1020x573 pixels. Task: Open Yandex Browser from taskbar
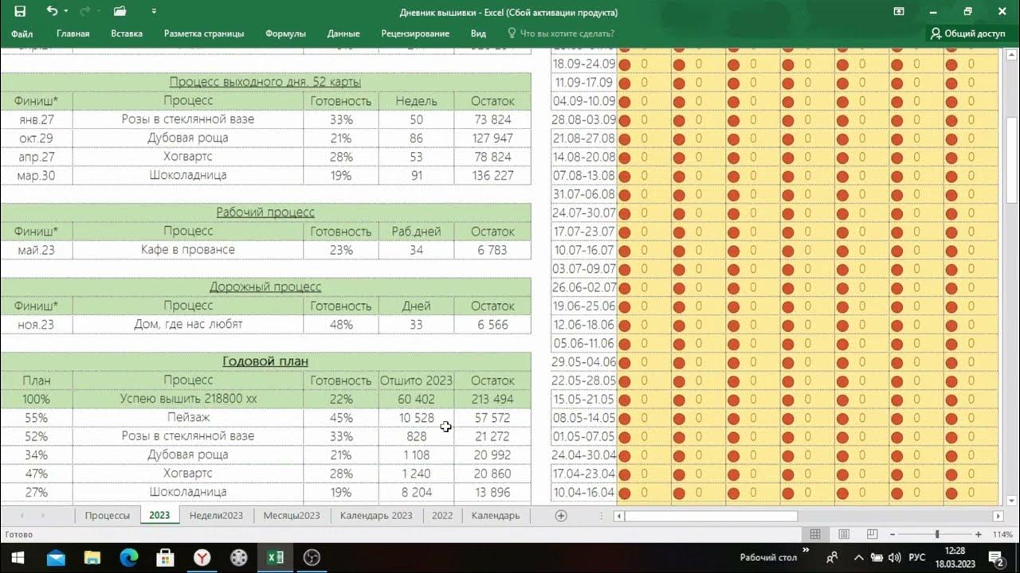point(202,557)
